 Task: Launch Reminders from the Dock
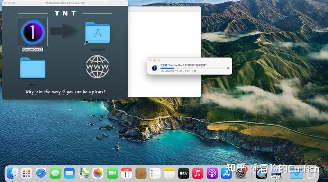tap(155, 173)
